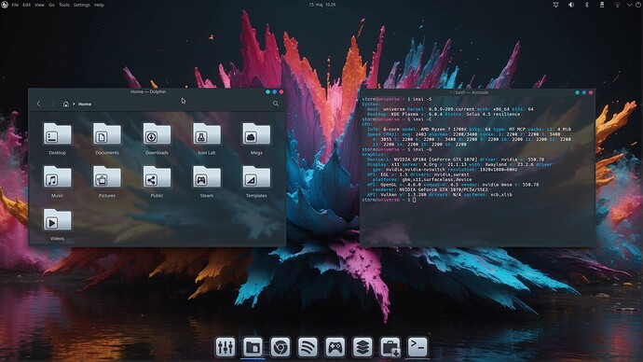The width and height of the screenshot is (643, 362).
Task: Open the Templates folder
Action: point(256,181)
